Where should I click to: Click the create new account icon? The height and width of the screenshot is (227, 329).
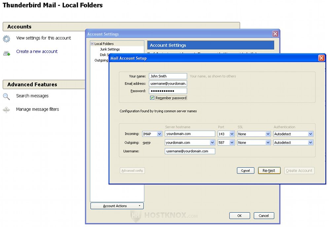click(x=7, y=53)
